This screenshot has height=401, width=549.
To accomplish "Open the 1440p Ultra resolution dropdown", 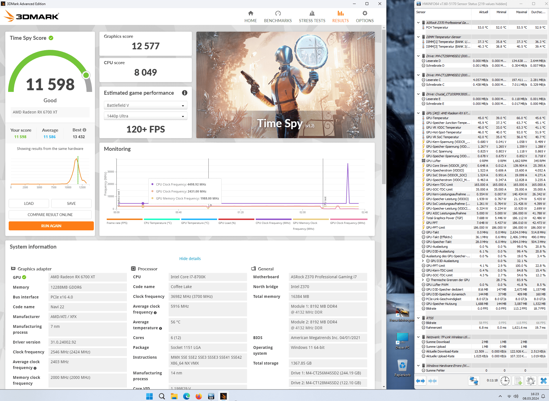I will click(x=145, y=116).
